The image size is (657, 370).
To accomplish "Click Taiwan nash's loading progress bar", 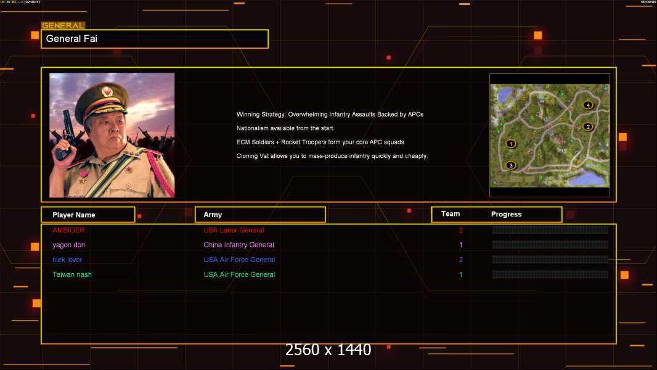I will (550, 274).
